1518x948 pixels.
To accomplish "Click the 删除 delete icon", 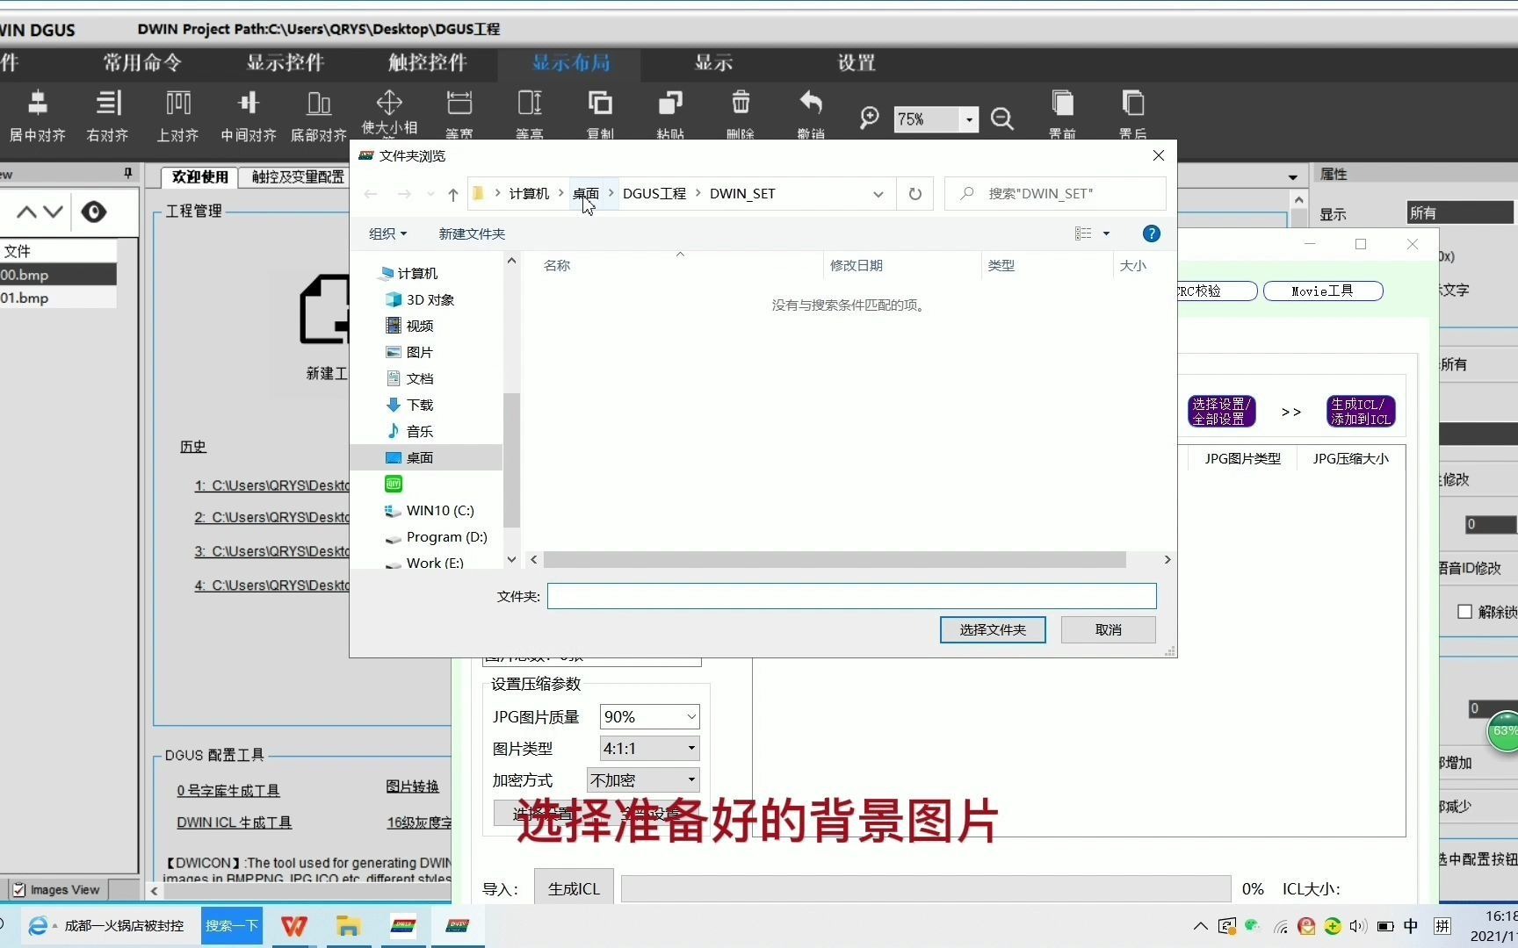I will pyautogui.click(x=740, y=110).
